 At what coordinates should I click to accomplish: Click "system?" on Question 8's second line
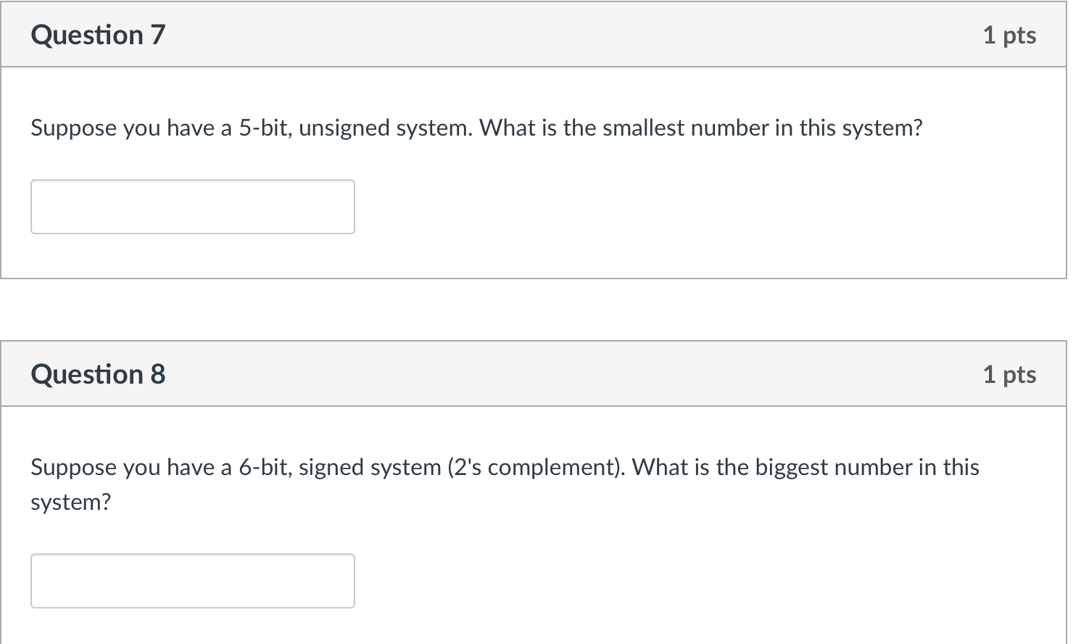pyautogui.click(x=70, y=502)
